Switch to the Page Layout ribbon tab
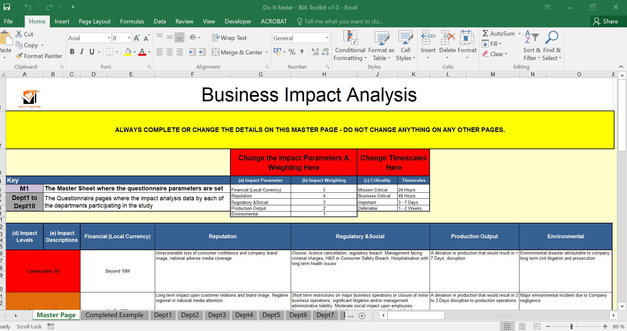This screenshot has width=627, height=331. (95, 21)
